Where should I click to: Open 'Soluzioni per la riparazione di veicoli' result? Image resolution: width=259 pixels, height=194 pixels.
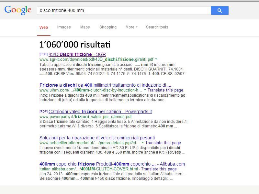click(x=97, y=138)
